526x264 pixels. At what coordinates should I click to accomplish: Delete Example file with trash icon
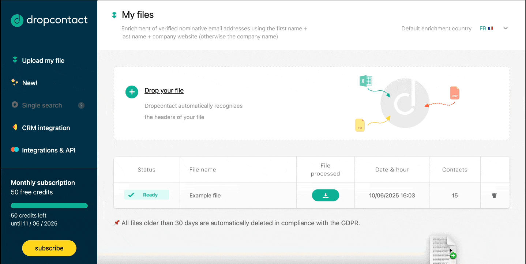(494, 196)
